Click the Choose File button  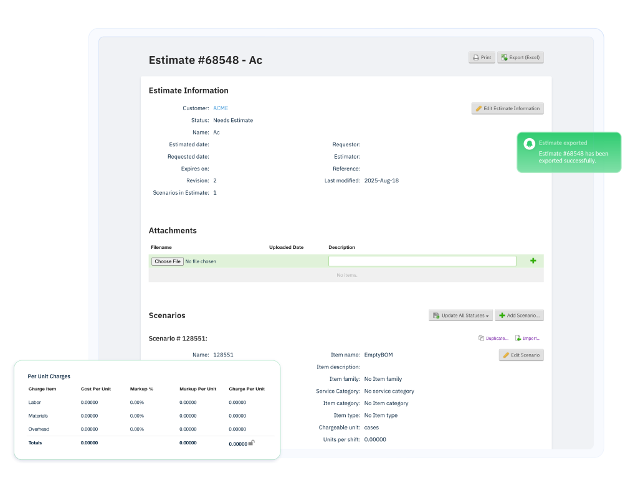coord(168,261)
